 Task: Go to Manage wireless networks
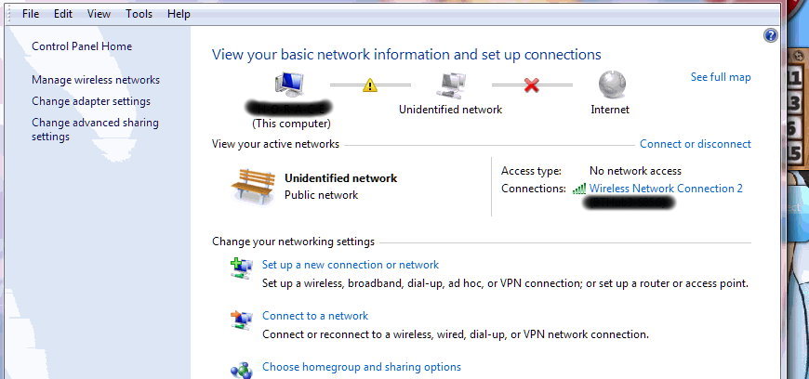(96, 80)
